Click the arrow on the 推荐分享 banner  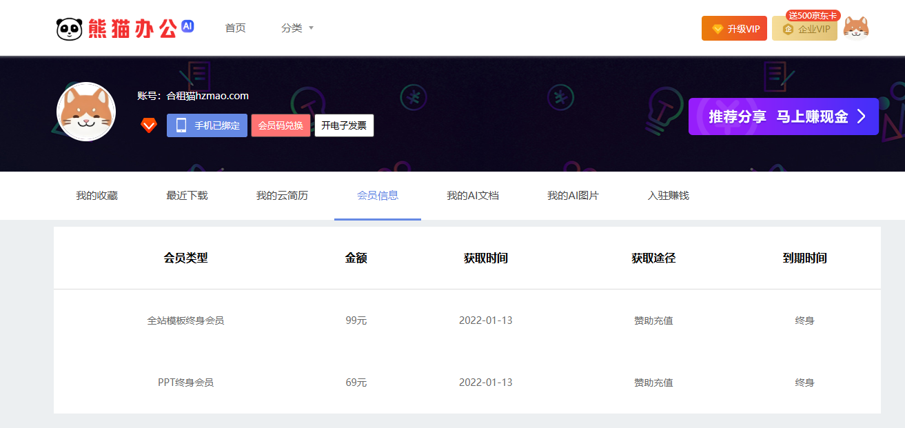[861, 116]
